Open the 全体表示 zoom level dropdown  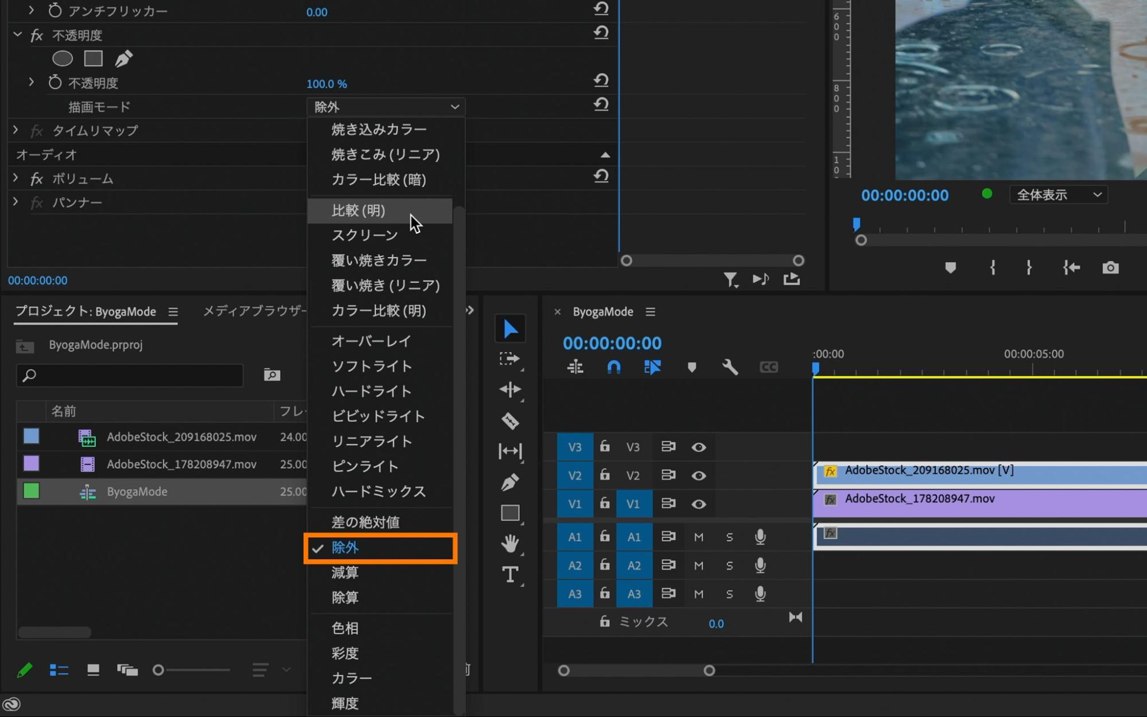[1058, 195]
